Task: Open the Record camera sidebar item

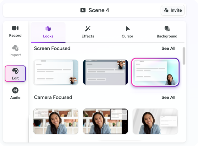Action: point(15,31)
